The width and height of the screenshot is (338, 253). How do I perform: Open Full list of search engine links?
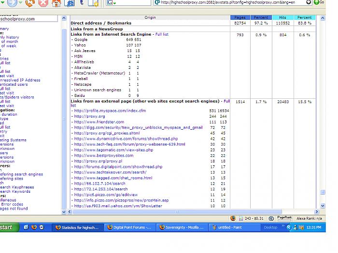[162, 35]
